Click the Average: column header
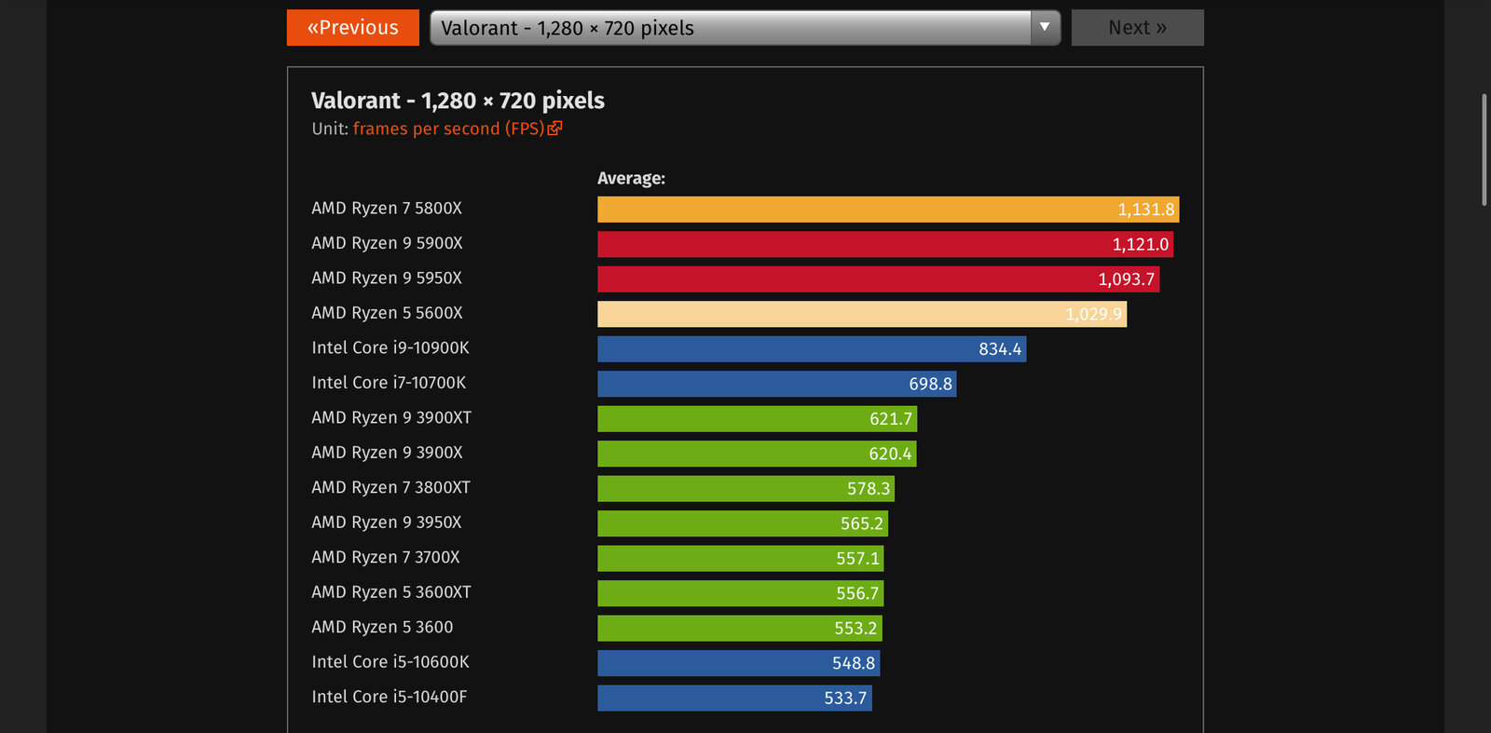The height and width of the screenshot is (733, 1491). (x=631, y=179)
